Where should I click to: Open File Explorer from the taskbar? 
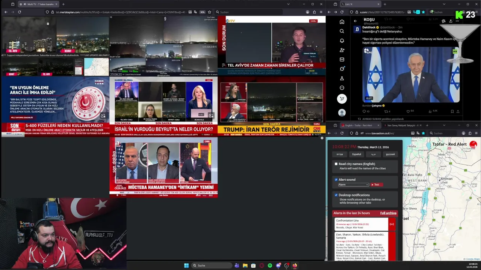pyautogui.click(x=245, y=265)
